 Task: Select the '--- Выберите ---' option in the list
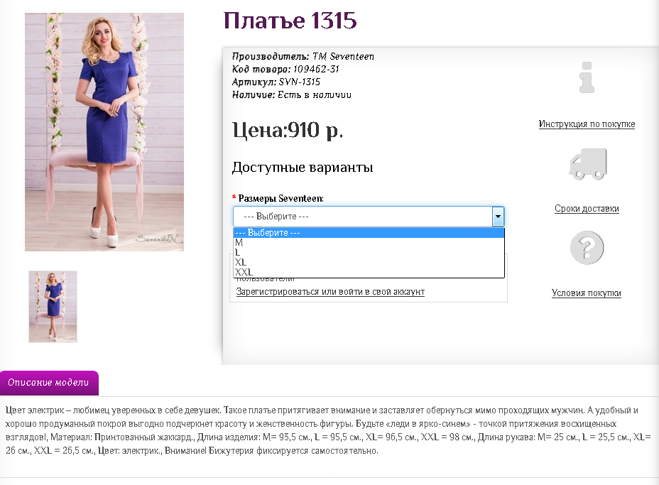click(x=369, y=233)
